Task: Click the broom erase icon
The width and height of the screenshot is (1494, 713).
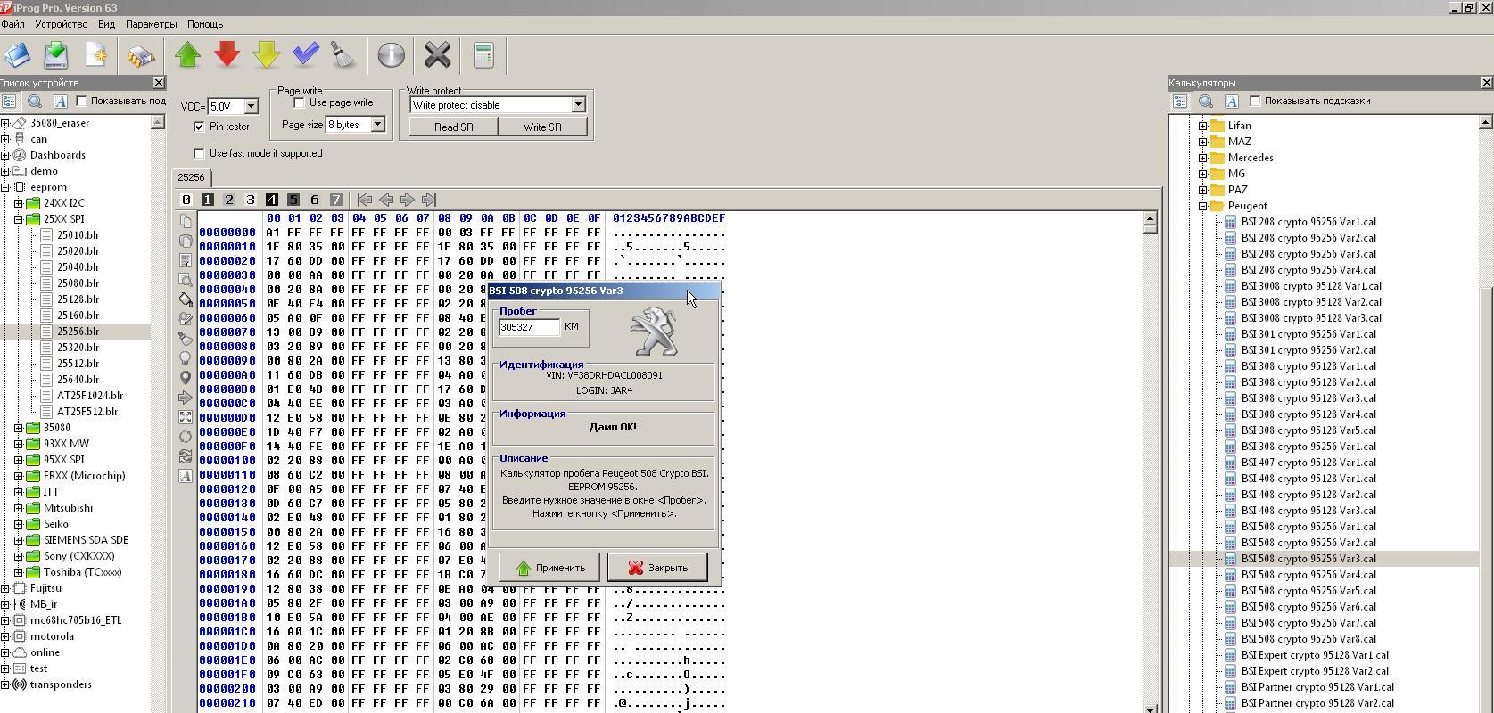Action: click(343, 55)
